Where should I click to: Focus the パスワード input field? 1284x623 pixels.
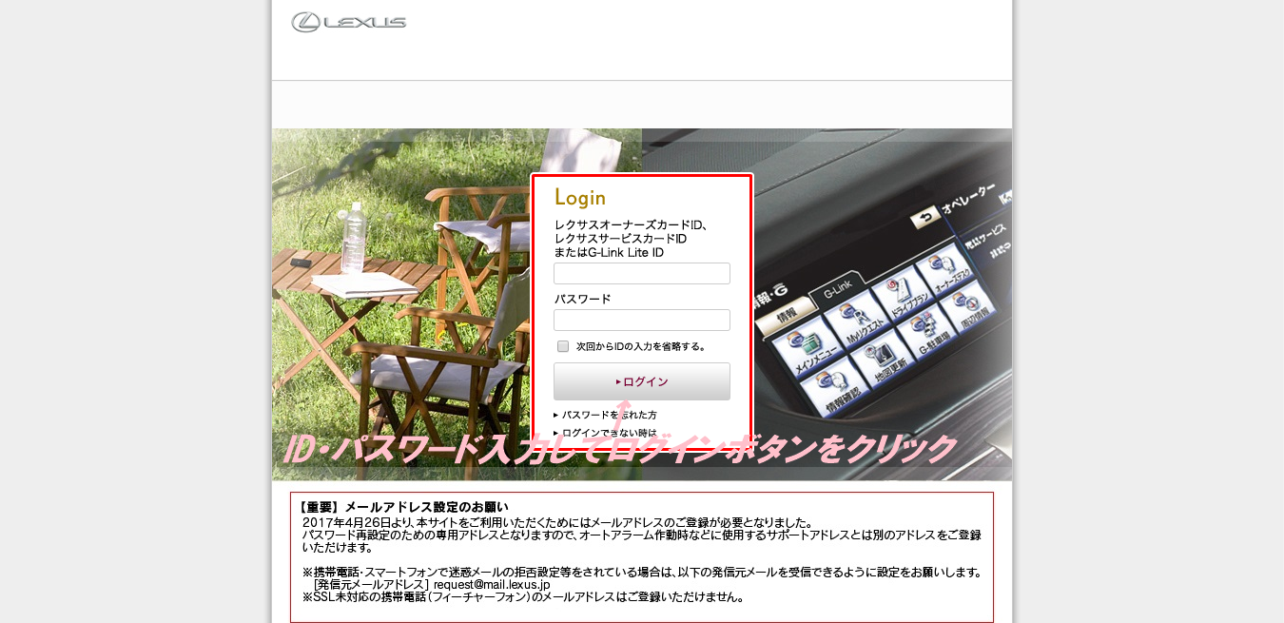642,321
